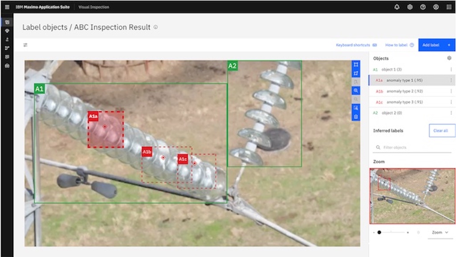Click the filter adjustment icon below the page title

click(25, 44)
